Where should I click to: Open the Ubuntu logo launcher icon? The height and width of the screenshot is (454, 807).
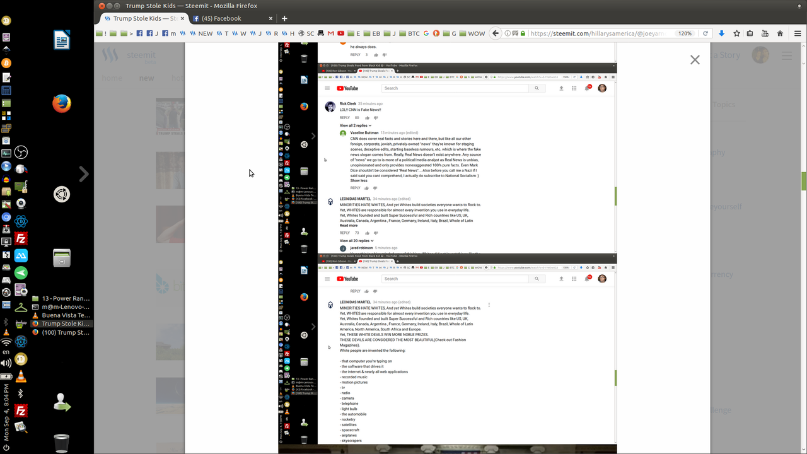point(61,194)
